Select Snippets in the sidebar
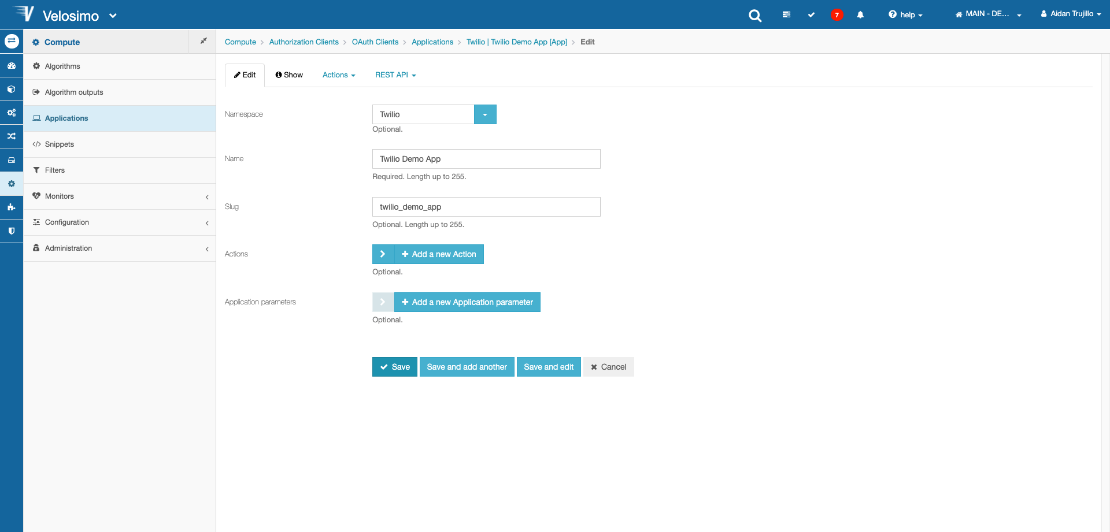 (120, 144)
